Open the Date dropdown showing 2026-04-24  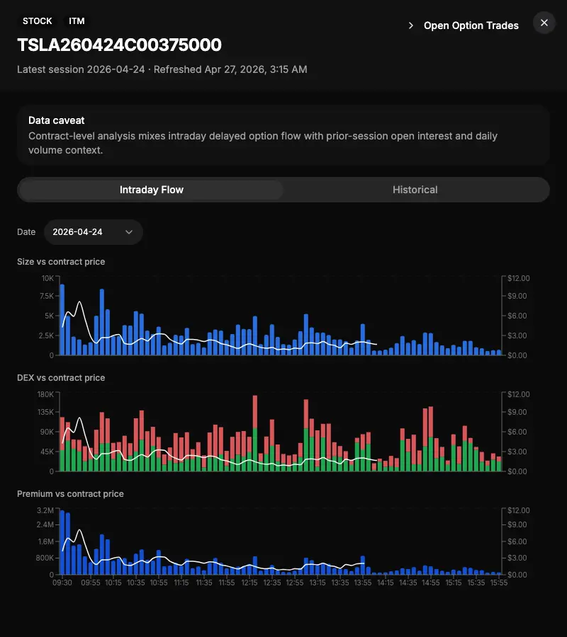click(x=92, y=231)
